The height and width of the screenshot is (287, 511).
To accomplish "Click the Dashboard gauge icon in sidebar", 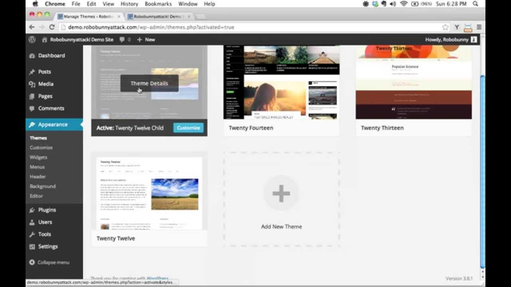I will coord(32,56).
